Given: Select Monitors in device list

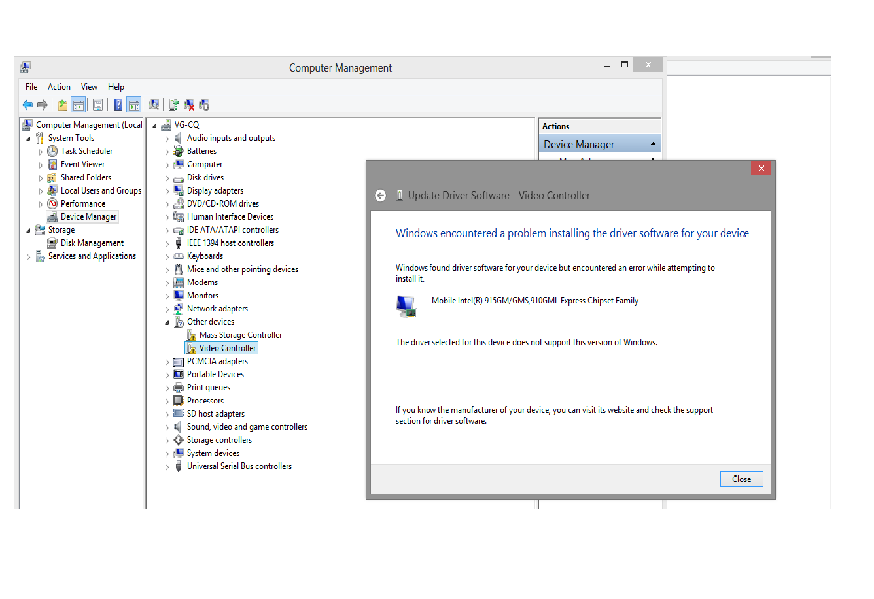Looking at the screenshot, I should [x=203, y=296].
